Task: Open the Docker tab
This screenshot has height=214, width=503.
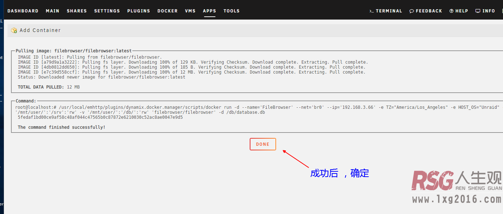Action: 168,11
